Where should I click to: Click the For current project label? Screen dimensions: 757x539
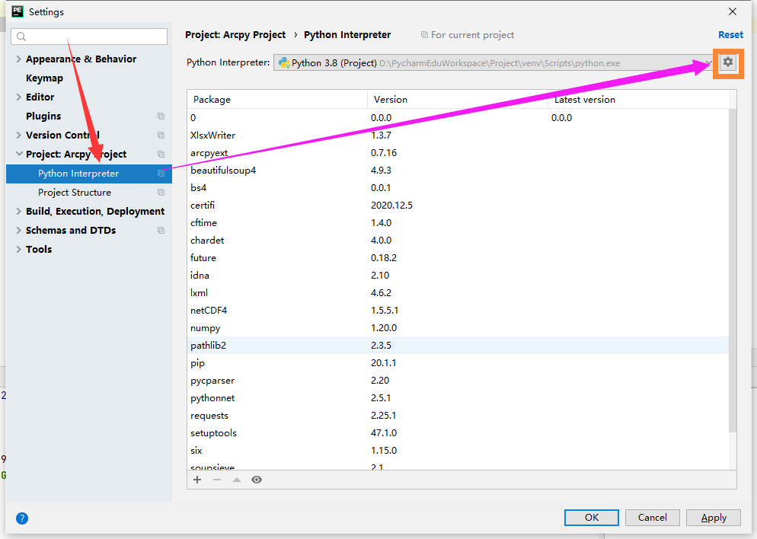click(472, 35)
